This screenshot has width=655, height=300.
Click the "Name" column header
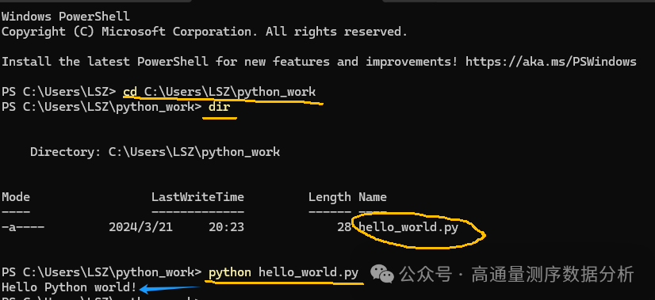tap(373, 197)
